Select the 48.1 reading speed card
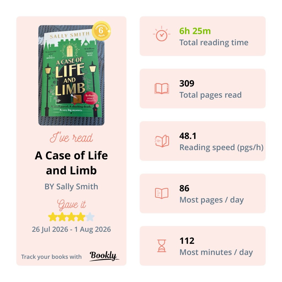282x282 pixels. click(202, 141)
